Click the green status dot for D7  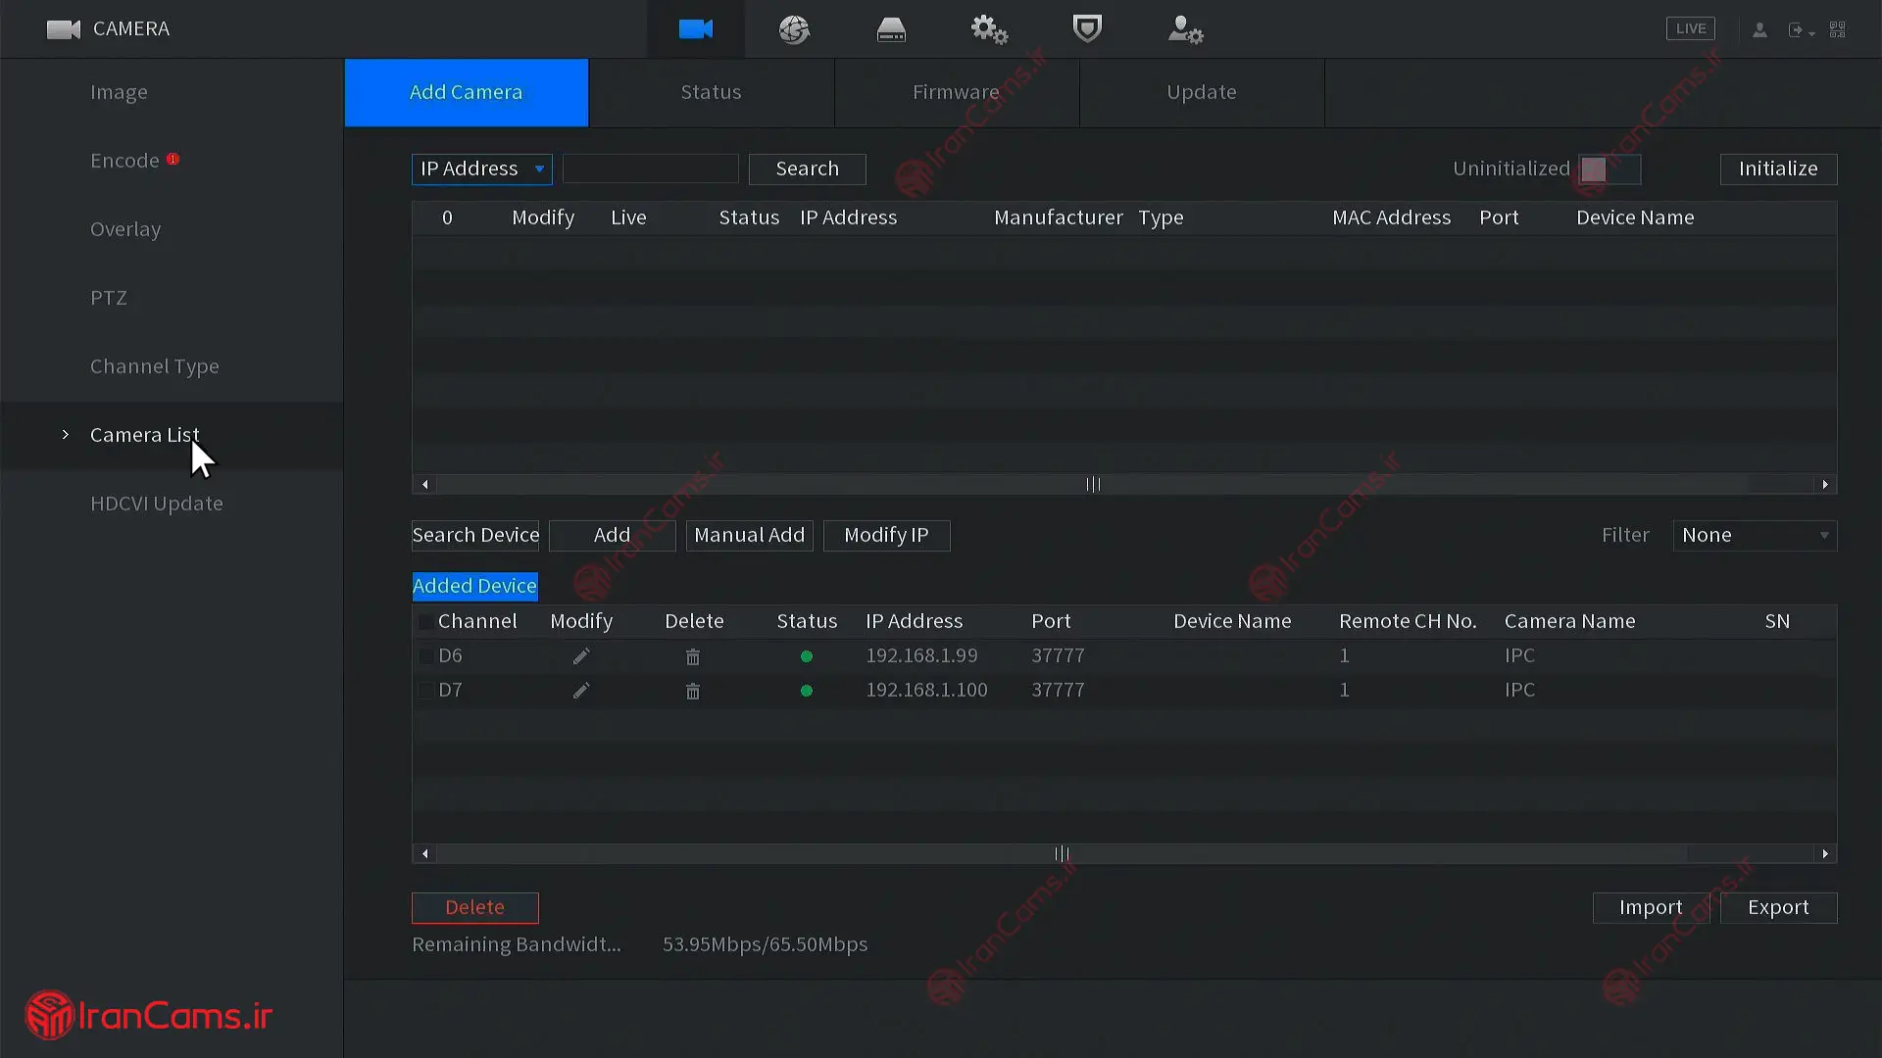click(x=807, y=691)
